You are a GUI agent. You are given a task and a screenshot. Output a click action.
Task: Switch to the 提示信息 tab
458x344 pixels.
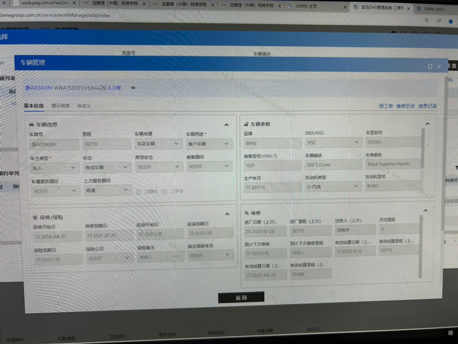[x=60, y=106]
